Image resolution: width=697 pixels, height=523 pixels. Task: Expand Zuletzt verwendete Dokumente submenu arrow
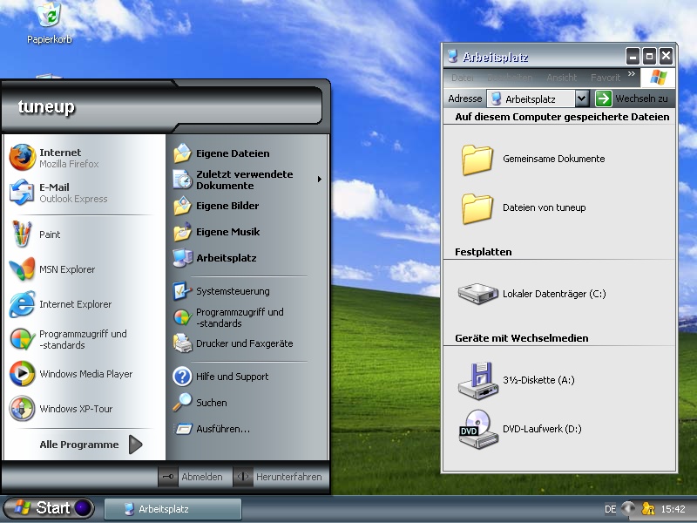click(319, 180)
